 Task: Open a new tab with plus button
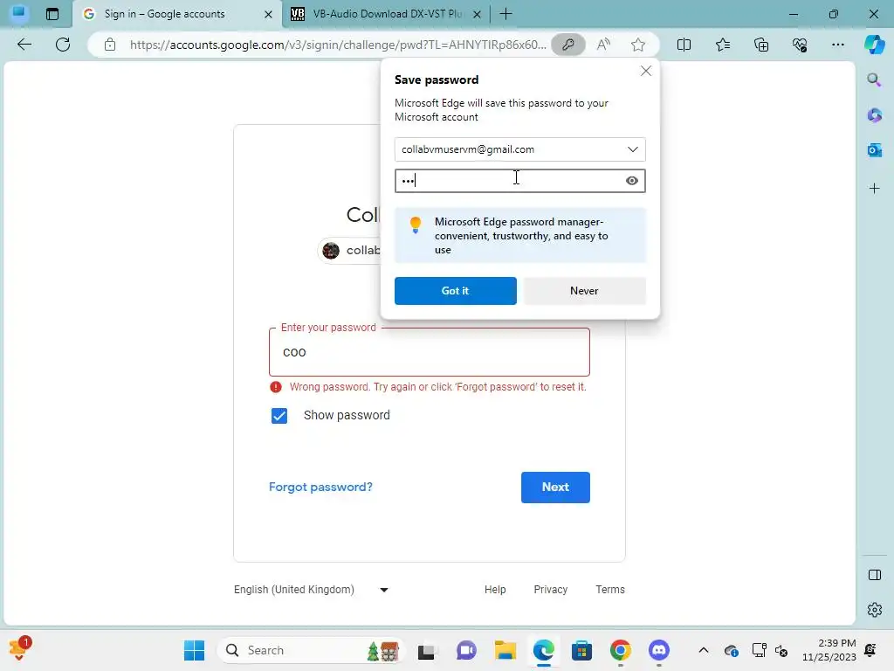point(505,14)
